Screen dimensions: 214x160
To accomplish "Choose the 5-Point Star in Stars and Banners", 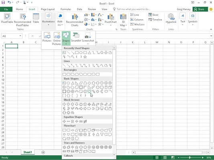I will [x=77, y=147].
